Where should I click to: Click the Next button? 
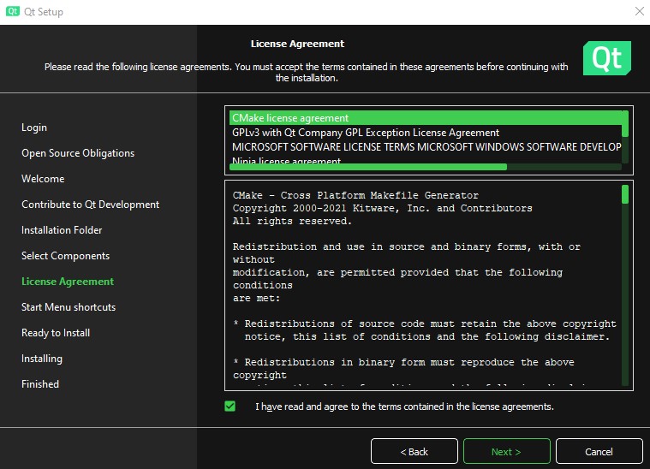(507, 451)
